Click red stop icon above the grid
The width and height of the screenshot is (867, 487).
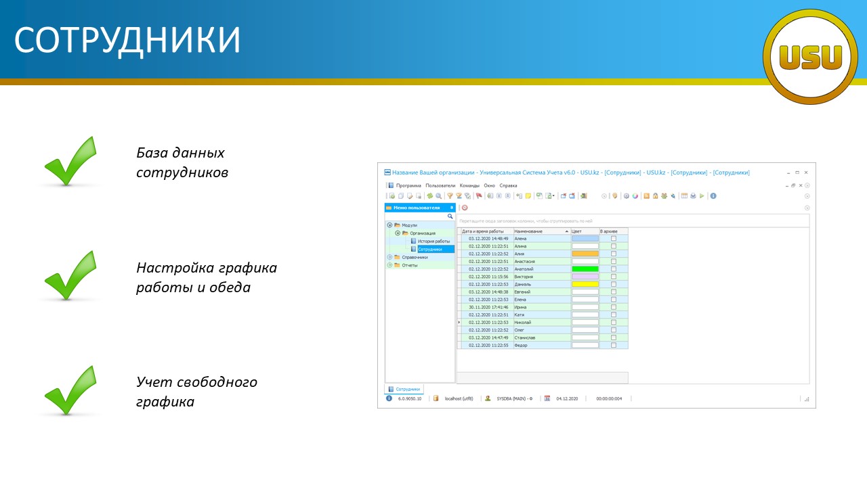[x=465, y=208]
